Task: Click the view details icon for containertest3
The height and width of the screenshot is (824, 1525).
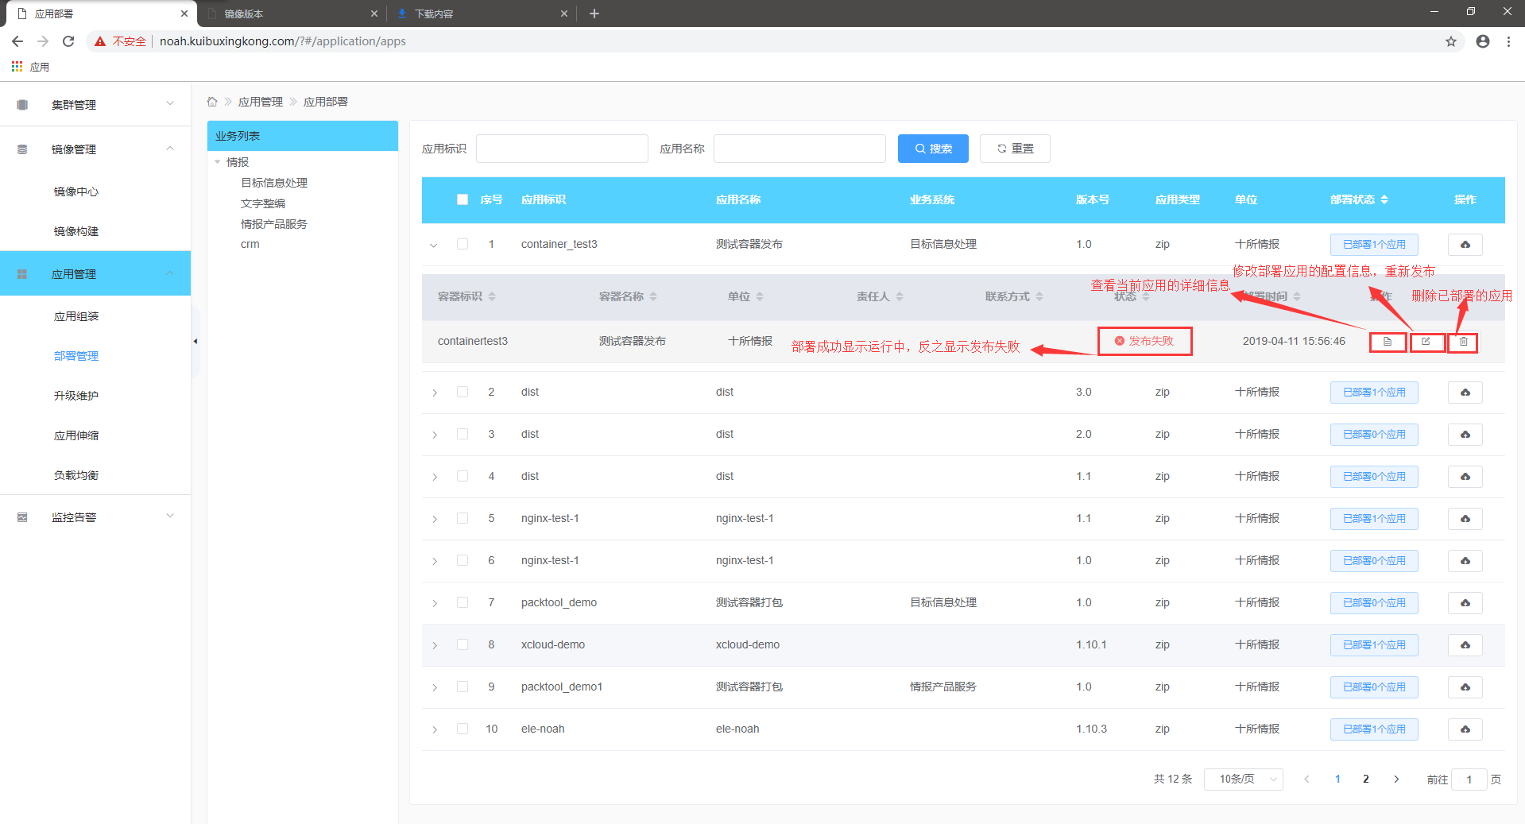Action: [x=1388, y=342]
